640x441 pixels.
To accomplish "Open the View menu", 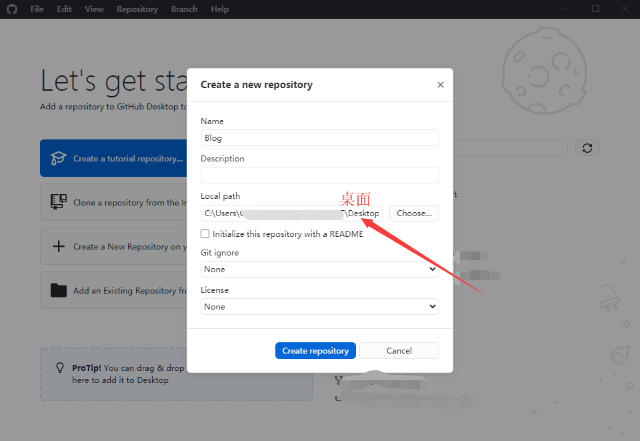I will (94, 9).
